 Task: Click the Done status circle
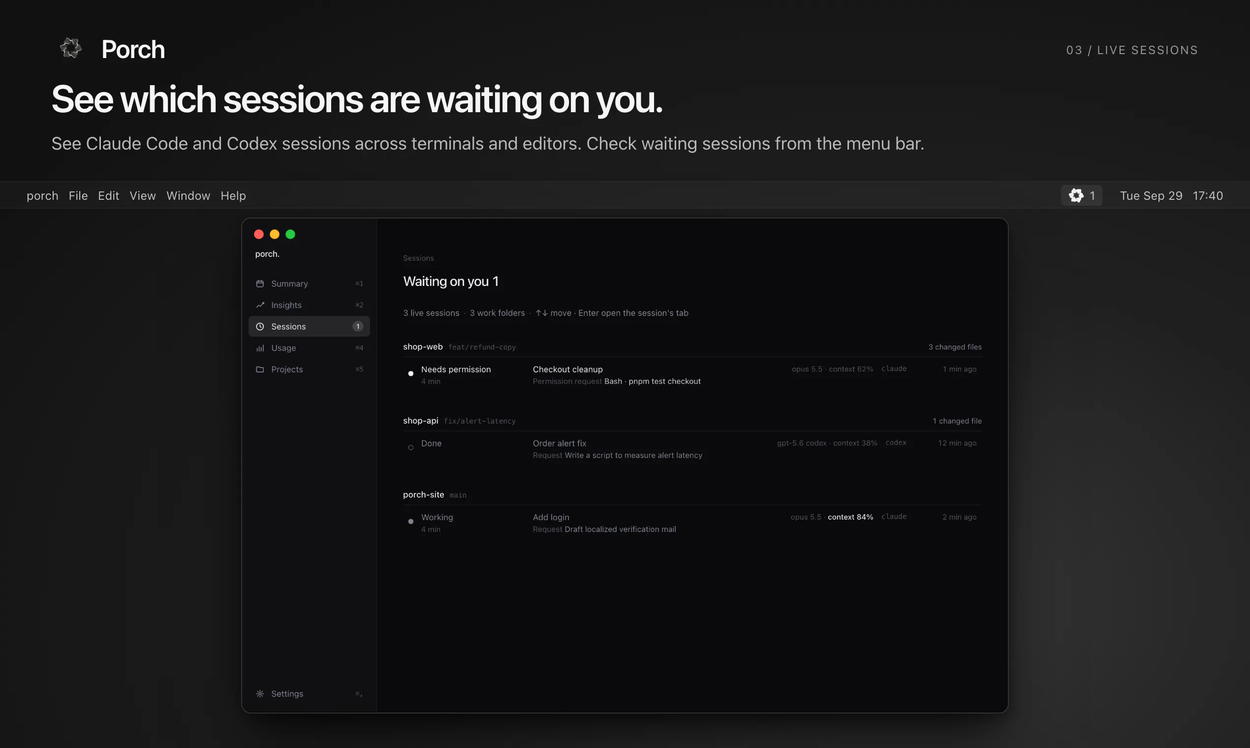pyautogui.click(x=410, y=448)
